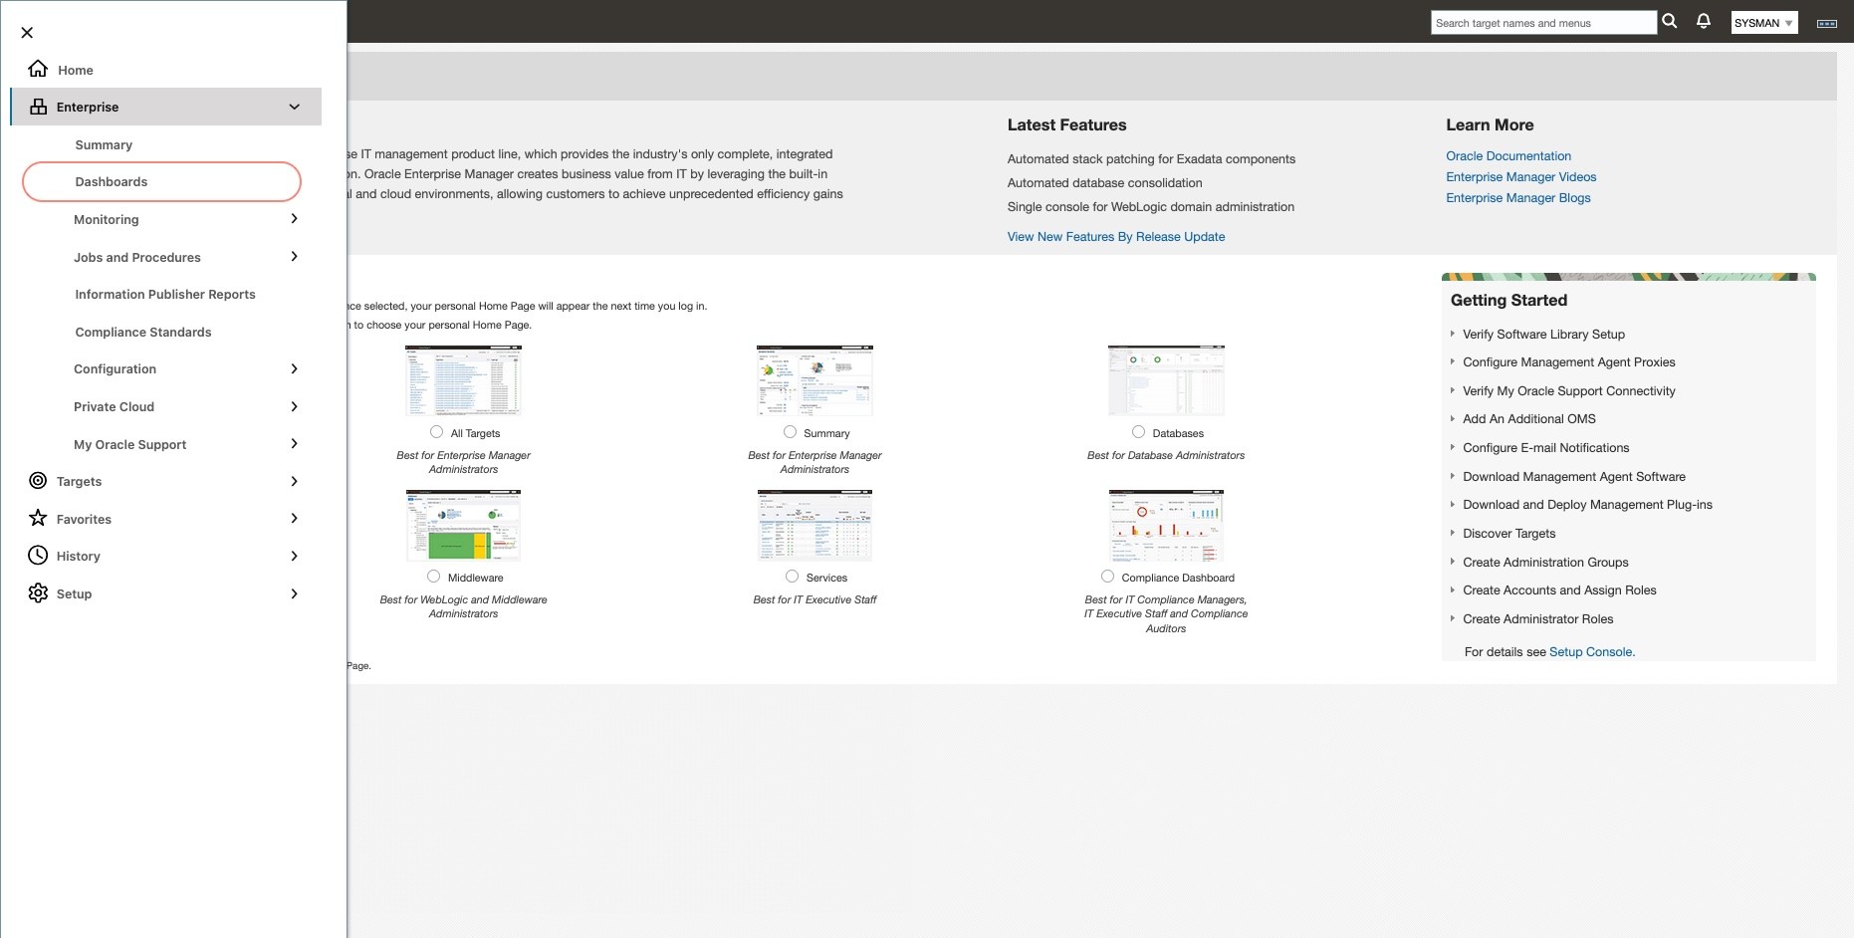Click the Home house icon

pos(38,69)
